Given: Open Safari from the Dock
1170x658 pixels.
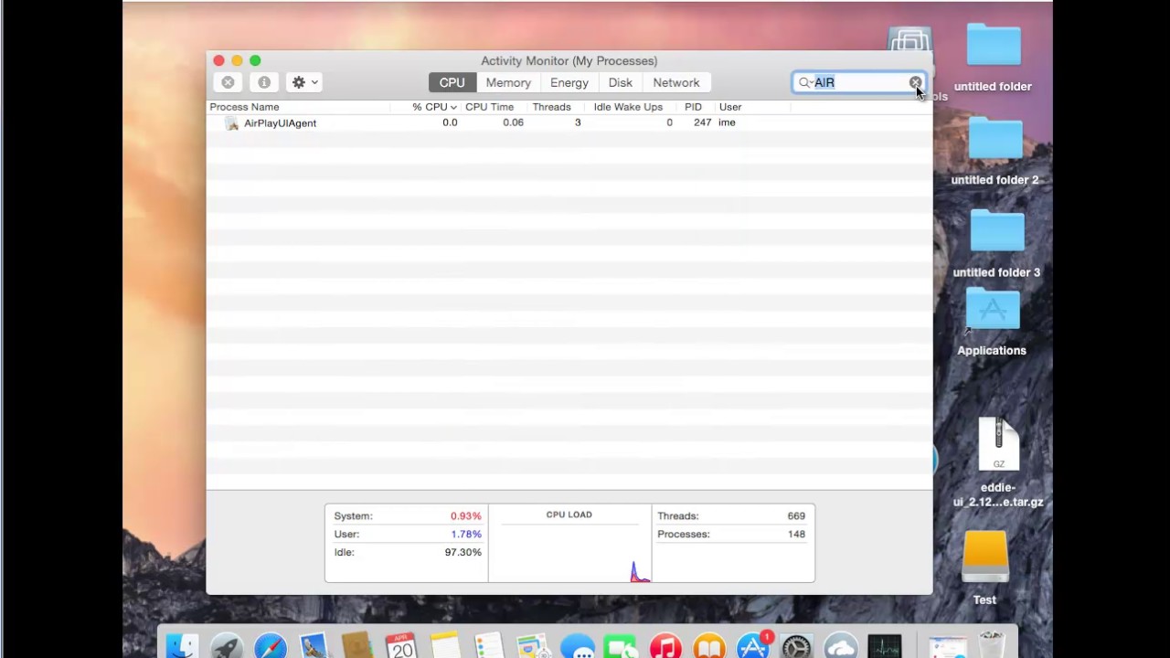Looking at the screenshot, I should (271, 646).
